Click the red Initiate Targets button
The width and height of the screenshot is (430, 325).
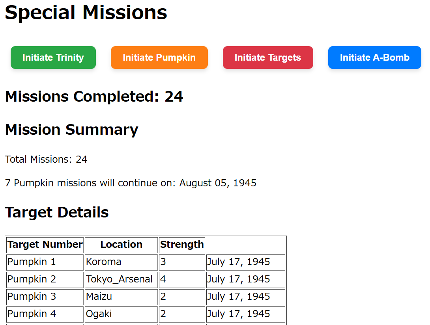coord(268,58)
